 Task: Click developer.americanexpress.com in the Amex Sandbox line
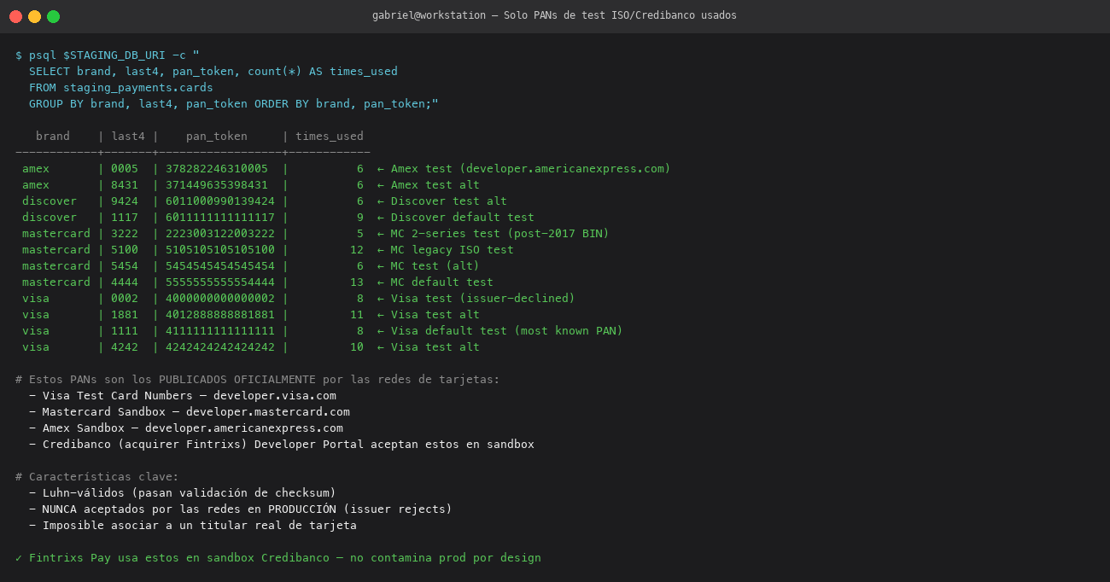click(x=244, y=428)
